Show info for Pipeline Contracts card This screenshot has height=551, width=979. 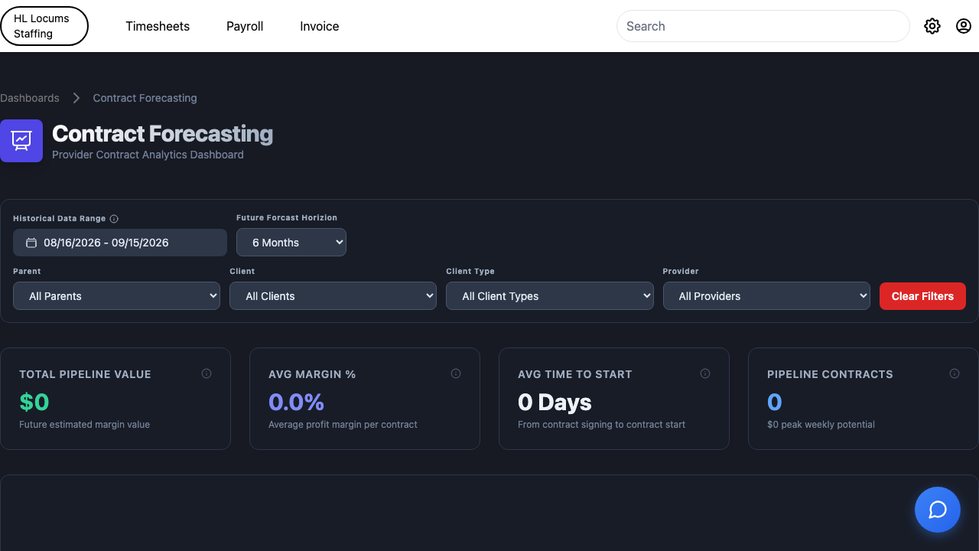955,373
